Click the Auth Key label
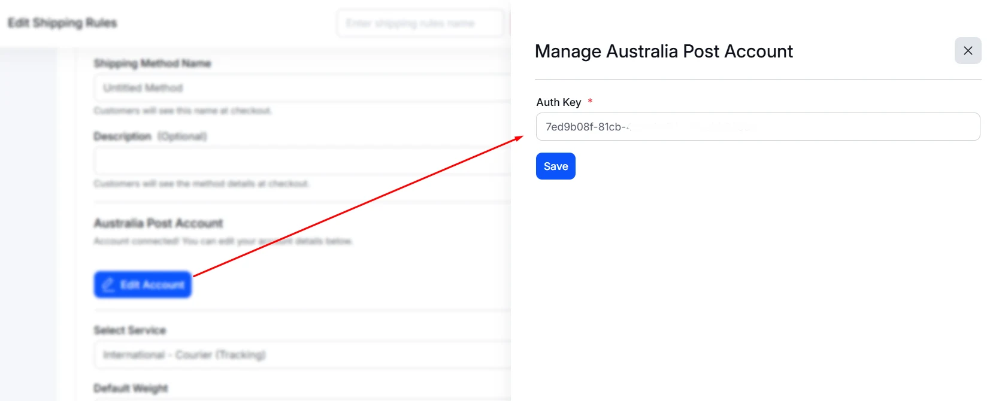 click(559, 102)
